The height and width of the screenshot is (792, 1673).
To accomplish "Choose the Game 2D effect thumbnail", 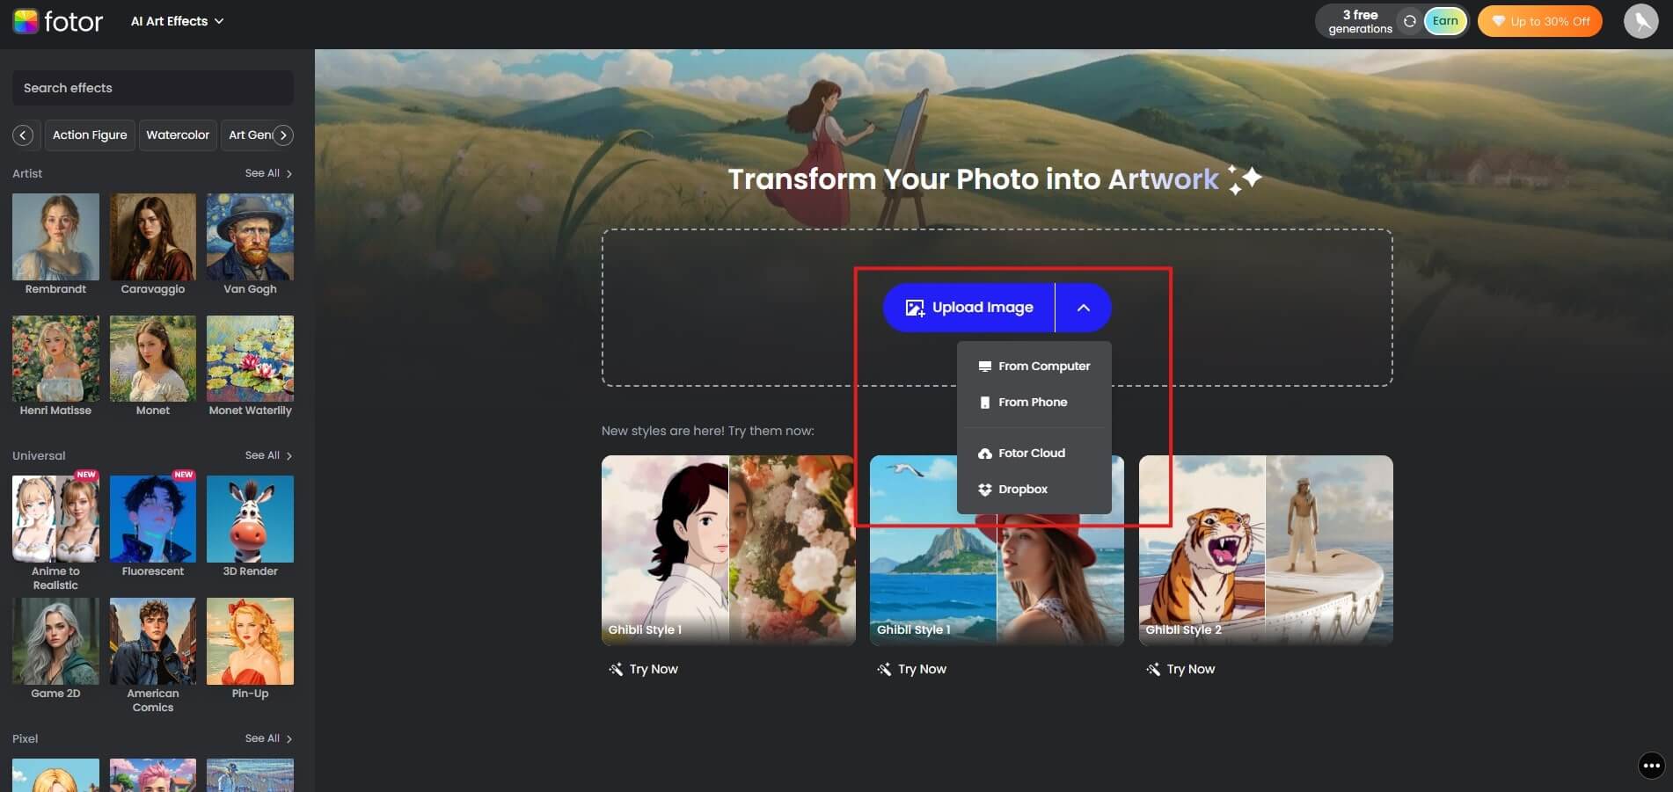I will click(55, 641).
